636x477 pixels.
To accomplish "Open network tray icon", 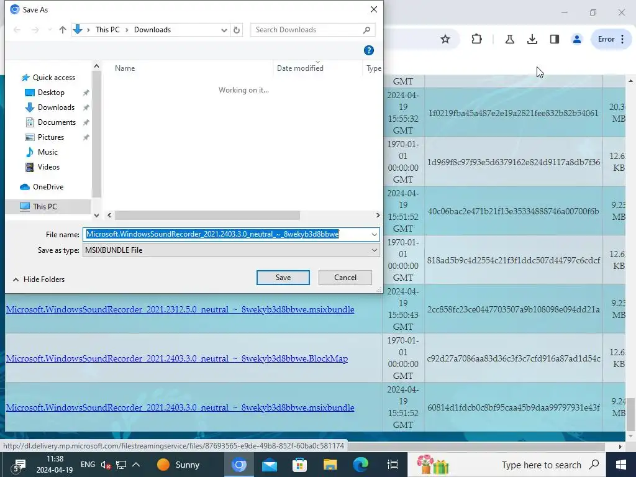I will click(x=121, y=465).
